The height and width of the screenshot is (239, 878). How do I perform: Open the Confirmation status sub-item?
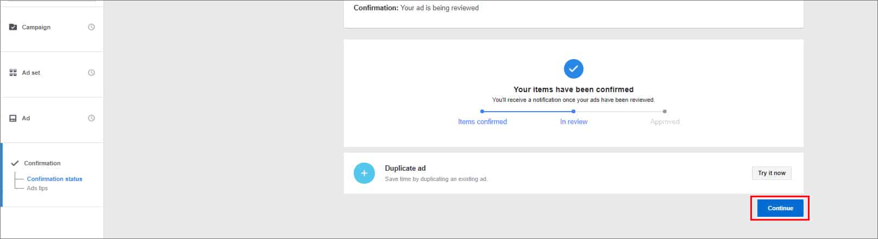(x=54, y=179)
